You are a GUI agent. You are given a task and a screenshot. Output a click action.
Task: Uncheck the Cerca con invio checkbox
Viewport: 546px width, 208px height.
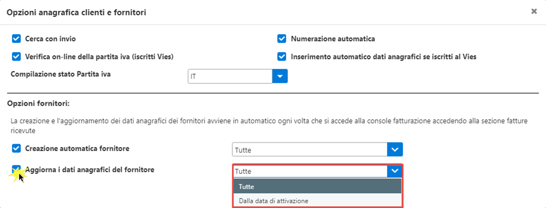16,38
